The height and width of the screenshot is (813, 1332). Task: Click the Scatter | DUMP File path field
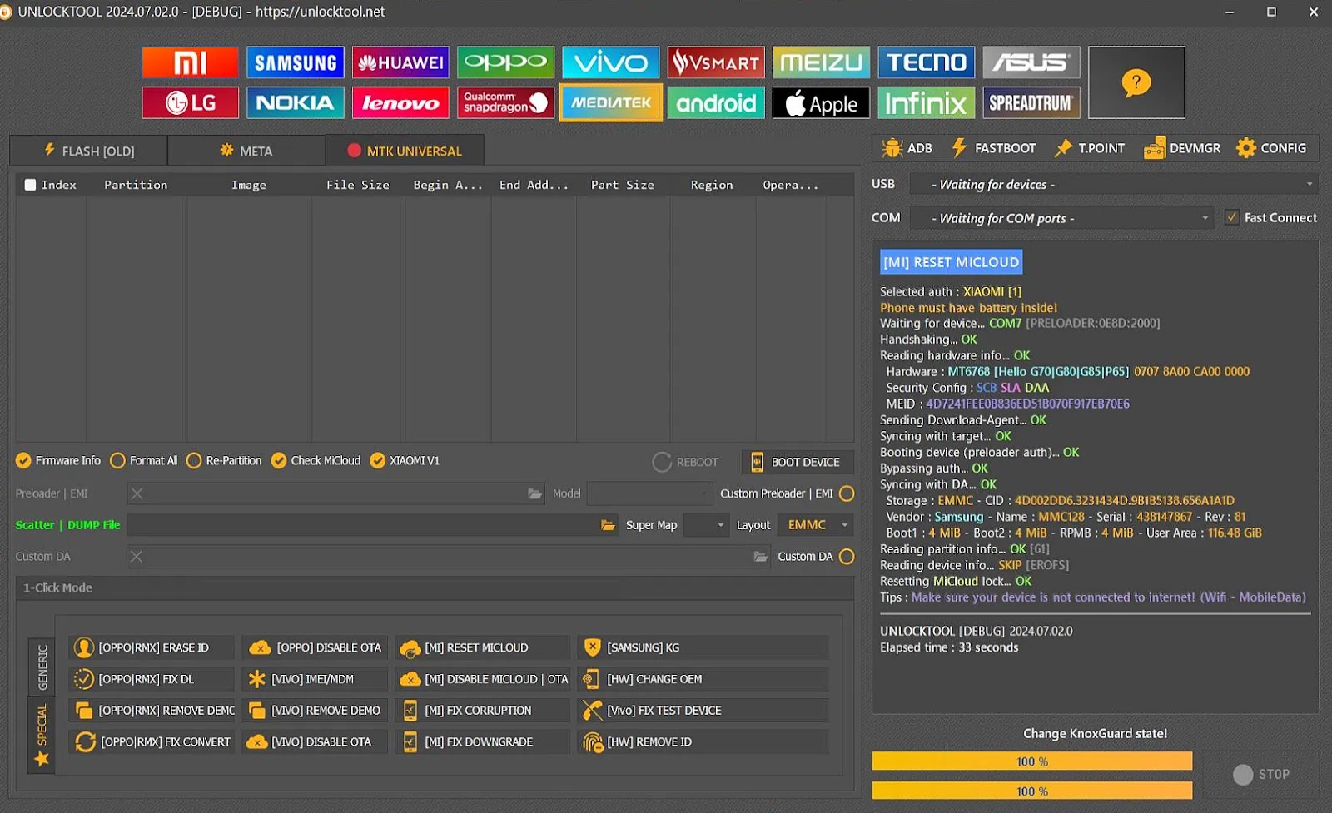click(362, 525)
